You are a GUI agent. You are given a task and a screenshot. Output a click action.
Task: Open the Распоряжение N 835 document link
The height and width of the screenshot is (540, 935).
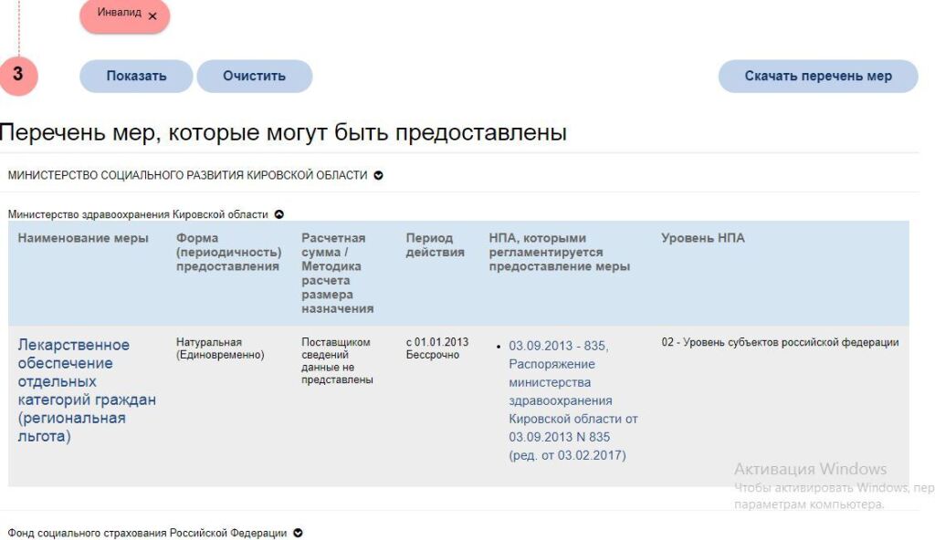tap(573, 400)
